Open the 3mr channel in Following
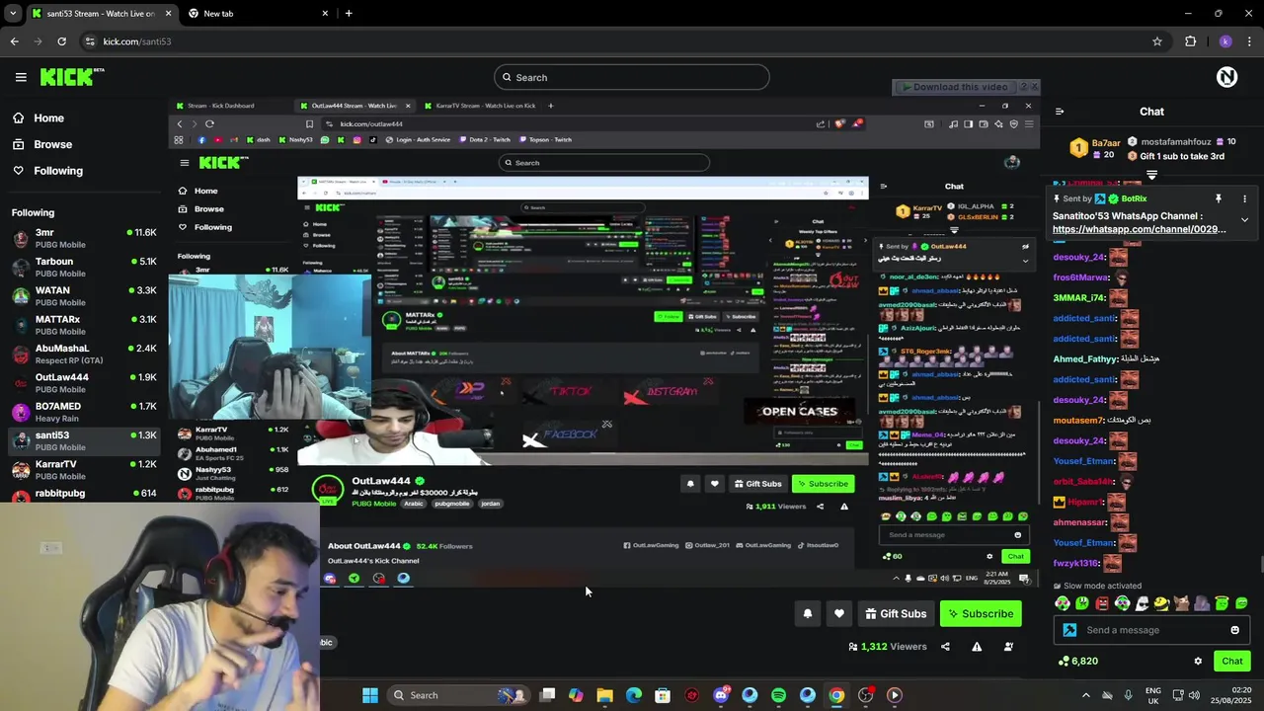Viewport: 1264px width, 711px height. tap(83, 238)
